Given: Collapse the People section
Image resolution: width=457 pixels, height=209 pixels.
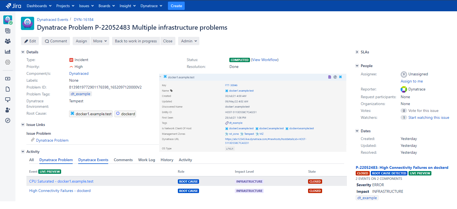Looking at the screenshot, I should [x=357, y=66].
